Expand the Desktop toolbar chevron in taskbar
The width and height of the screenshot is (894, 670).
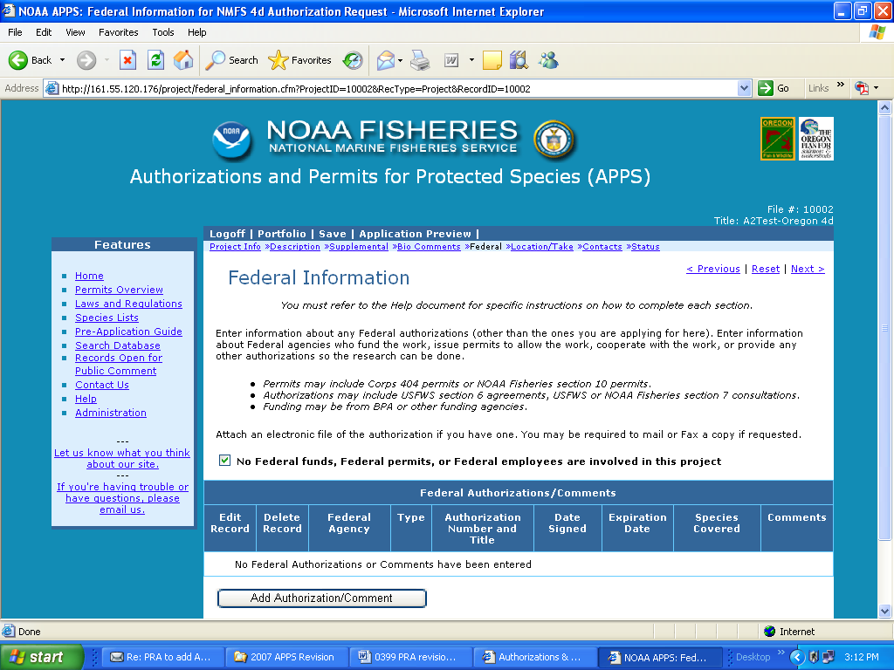click(x=781, y=653)
